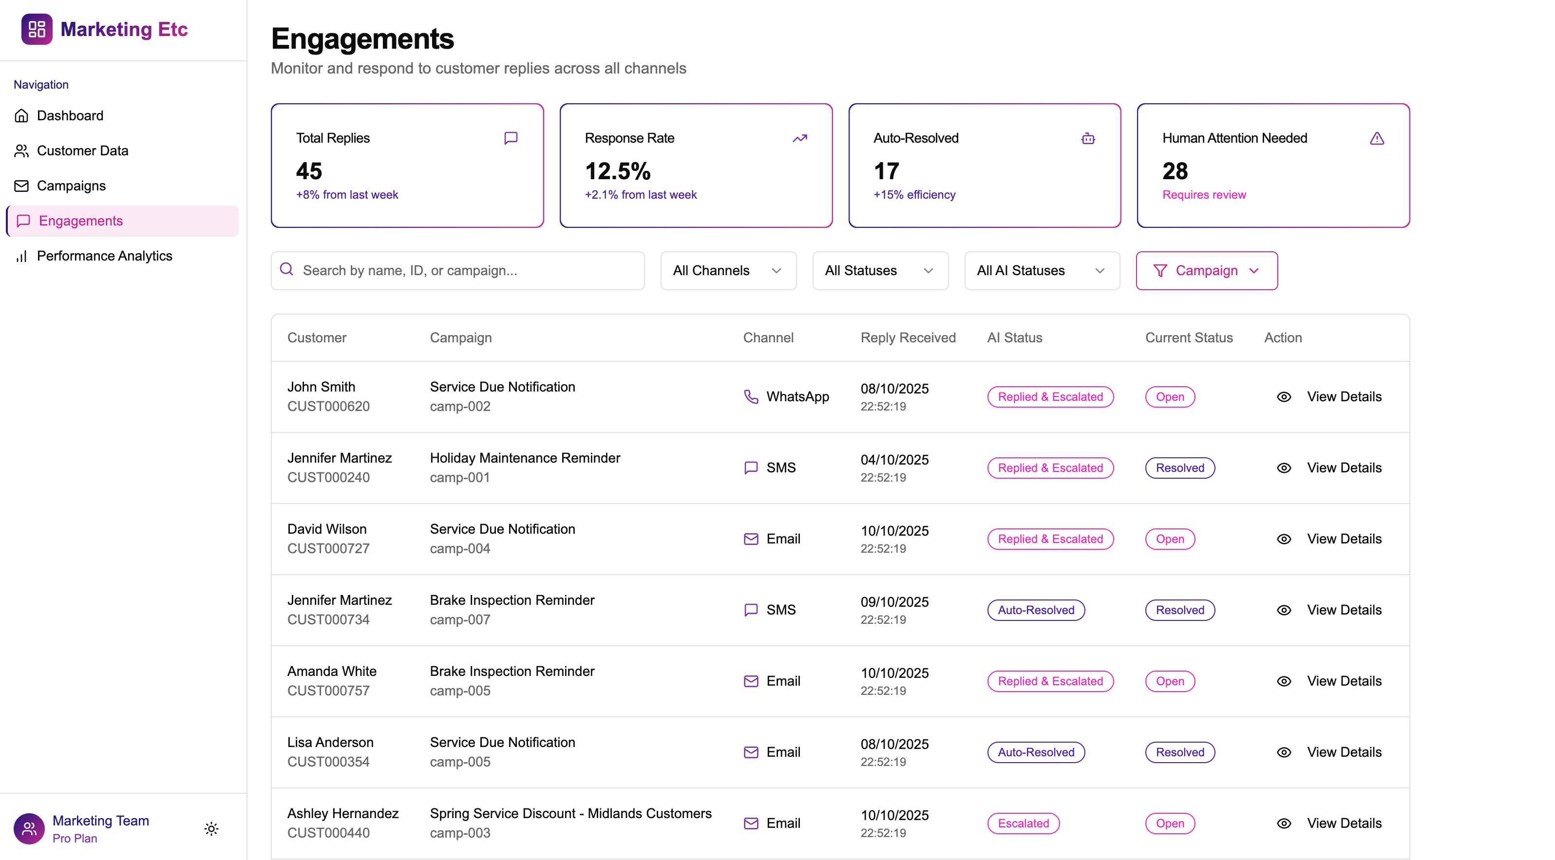Click the robot icon on the Auto-Resolved card
The width and height of the screenshot is (1555, 860).
(1088, 138)
